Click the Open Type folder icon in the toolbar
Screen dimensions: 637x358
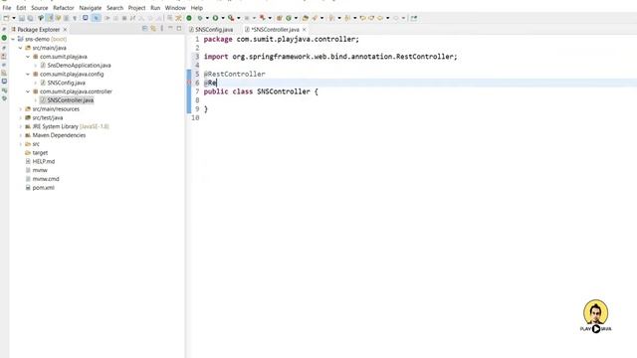click(306, 18)
